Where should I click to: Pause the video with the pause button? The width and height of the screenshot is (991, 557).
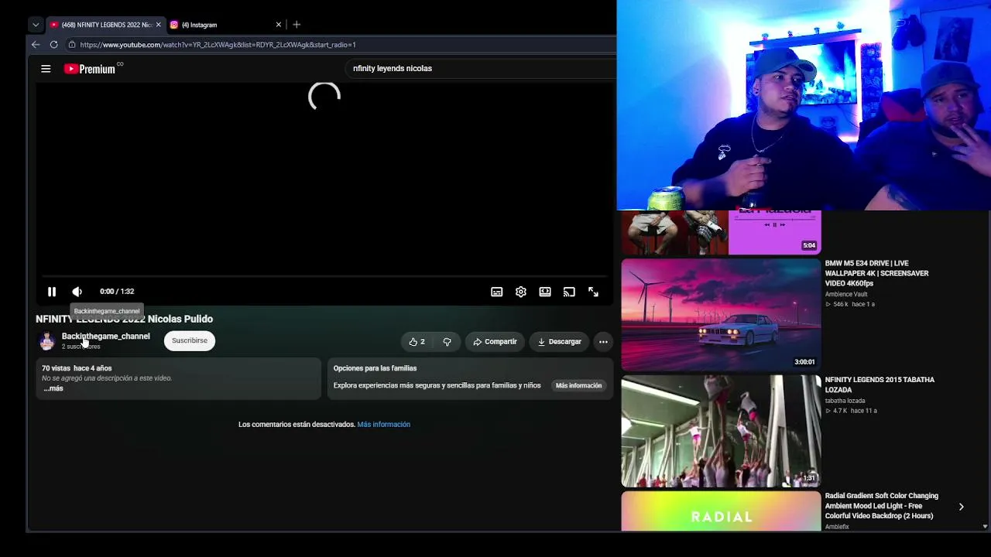click(52, 292)
